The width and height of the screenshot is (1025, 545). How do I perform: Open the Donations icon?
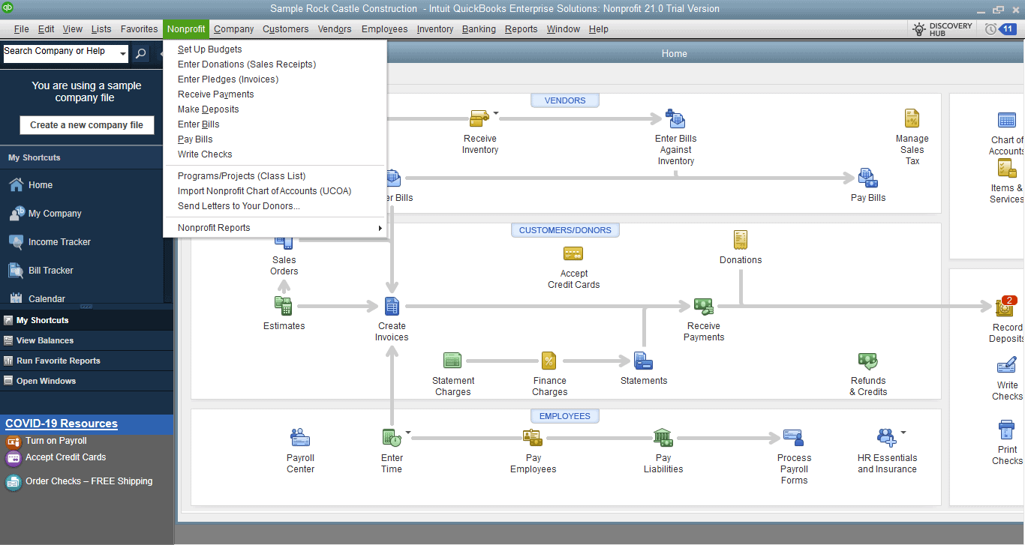pos(741,240)
